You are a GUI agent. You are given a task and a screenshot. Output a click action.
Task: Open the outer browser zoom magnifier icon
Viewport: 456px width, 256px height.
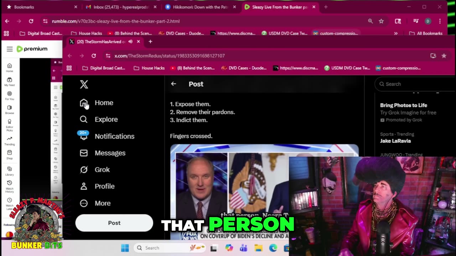tap(370, 21)
